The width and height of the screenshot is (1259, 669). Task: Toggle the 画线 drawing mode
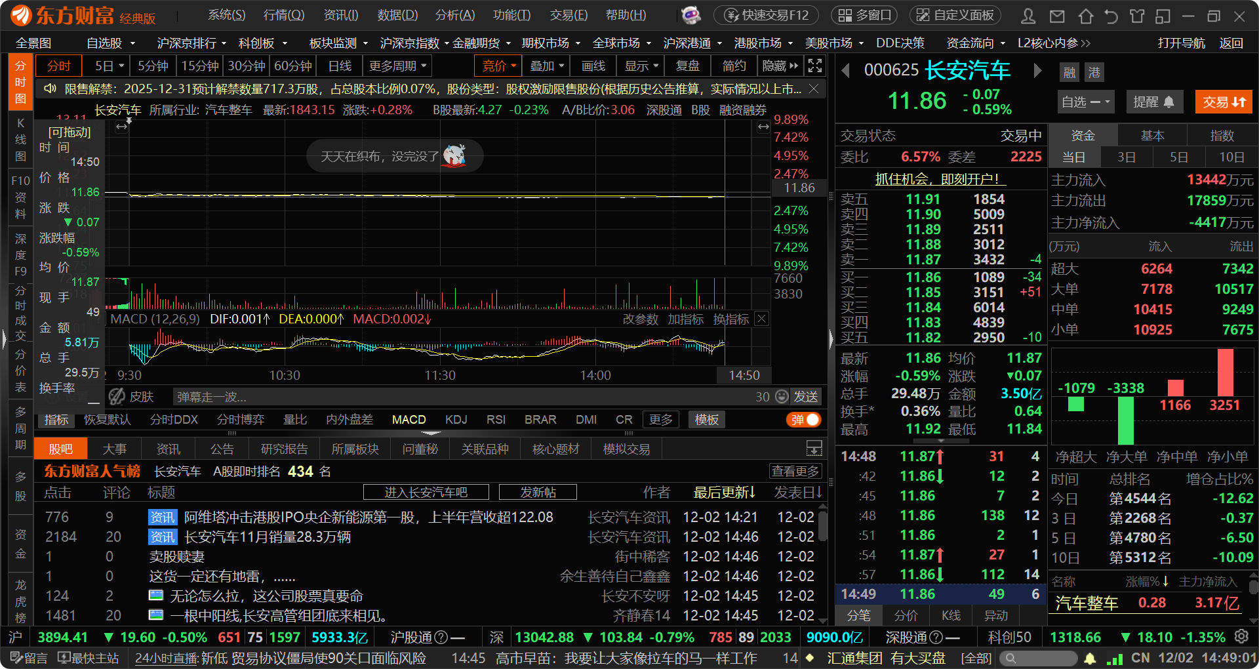pyautogui.click(x=593, y=66)
